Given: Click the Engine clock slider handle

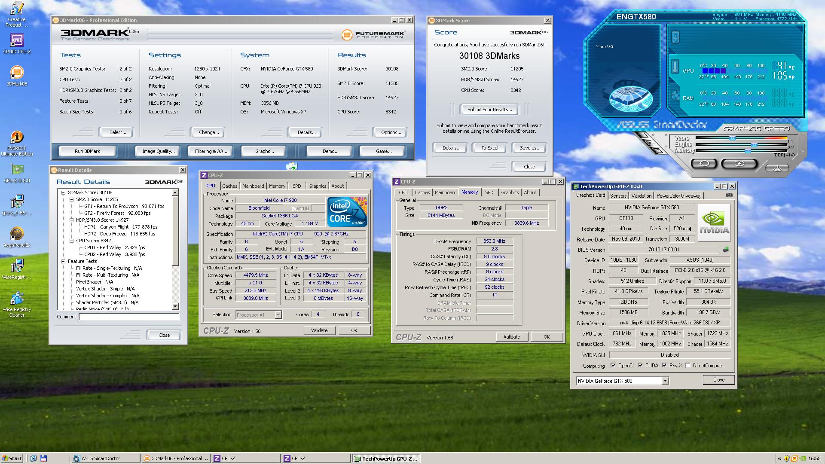Looking at the screenshot, I should click(754, 145).
